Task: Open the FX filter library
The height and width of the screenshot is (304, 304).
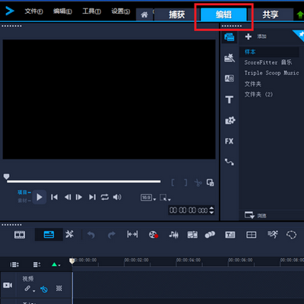Action: point(230,141)
